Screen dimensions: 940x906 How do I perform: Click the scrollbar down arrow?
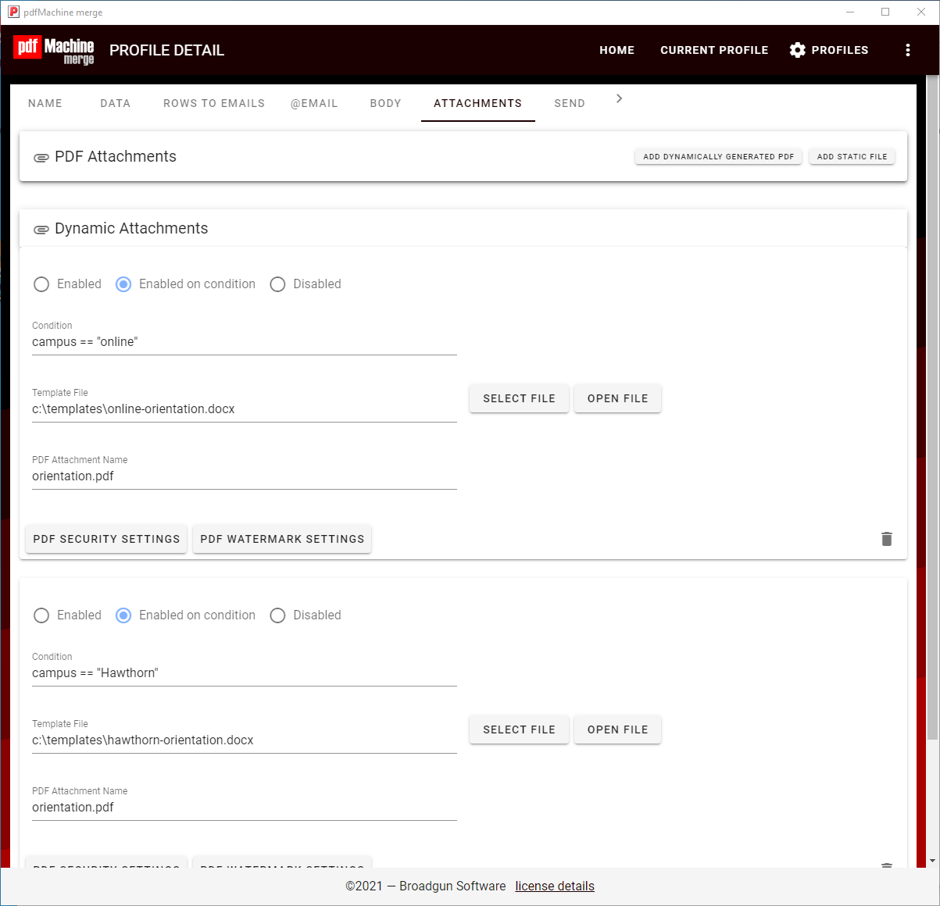tap(932, 861)
